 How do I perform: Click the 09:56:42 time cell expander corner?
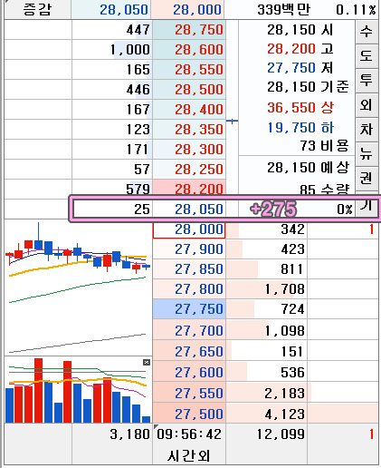(x=156, y=426)
